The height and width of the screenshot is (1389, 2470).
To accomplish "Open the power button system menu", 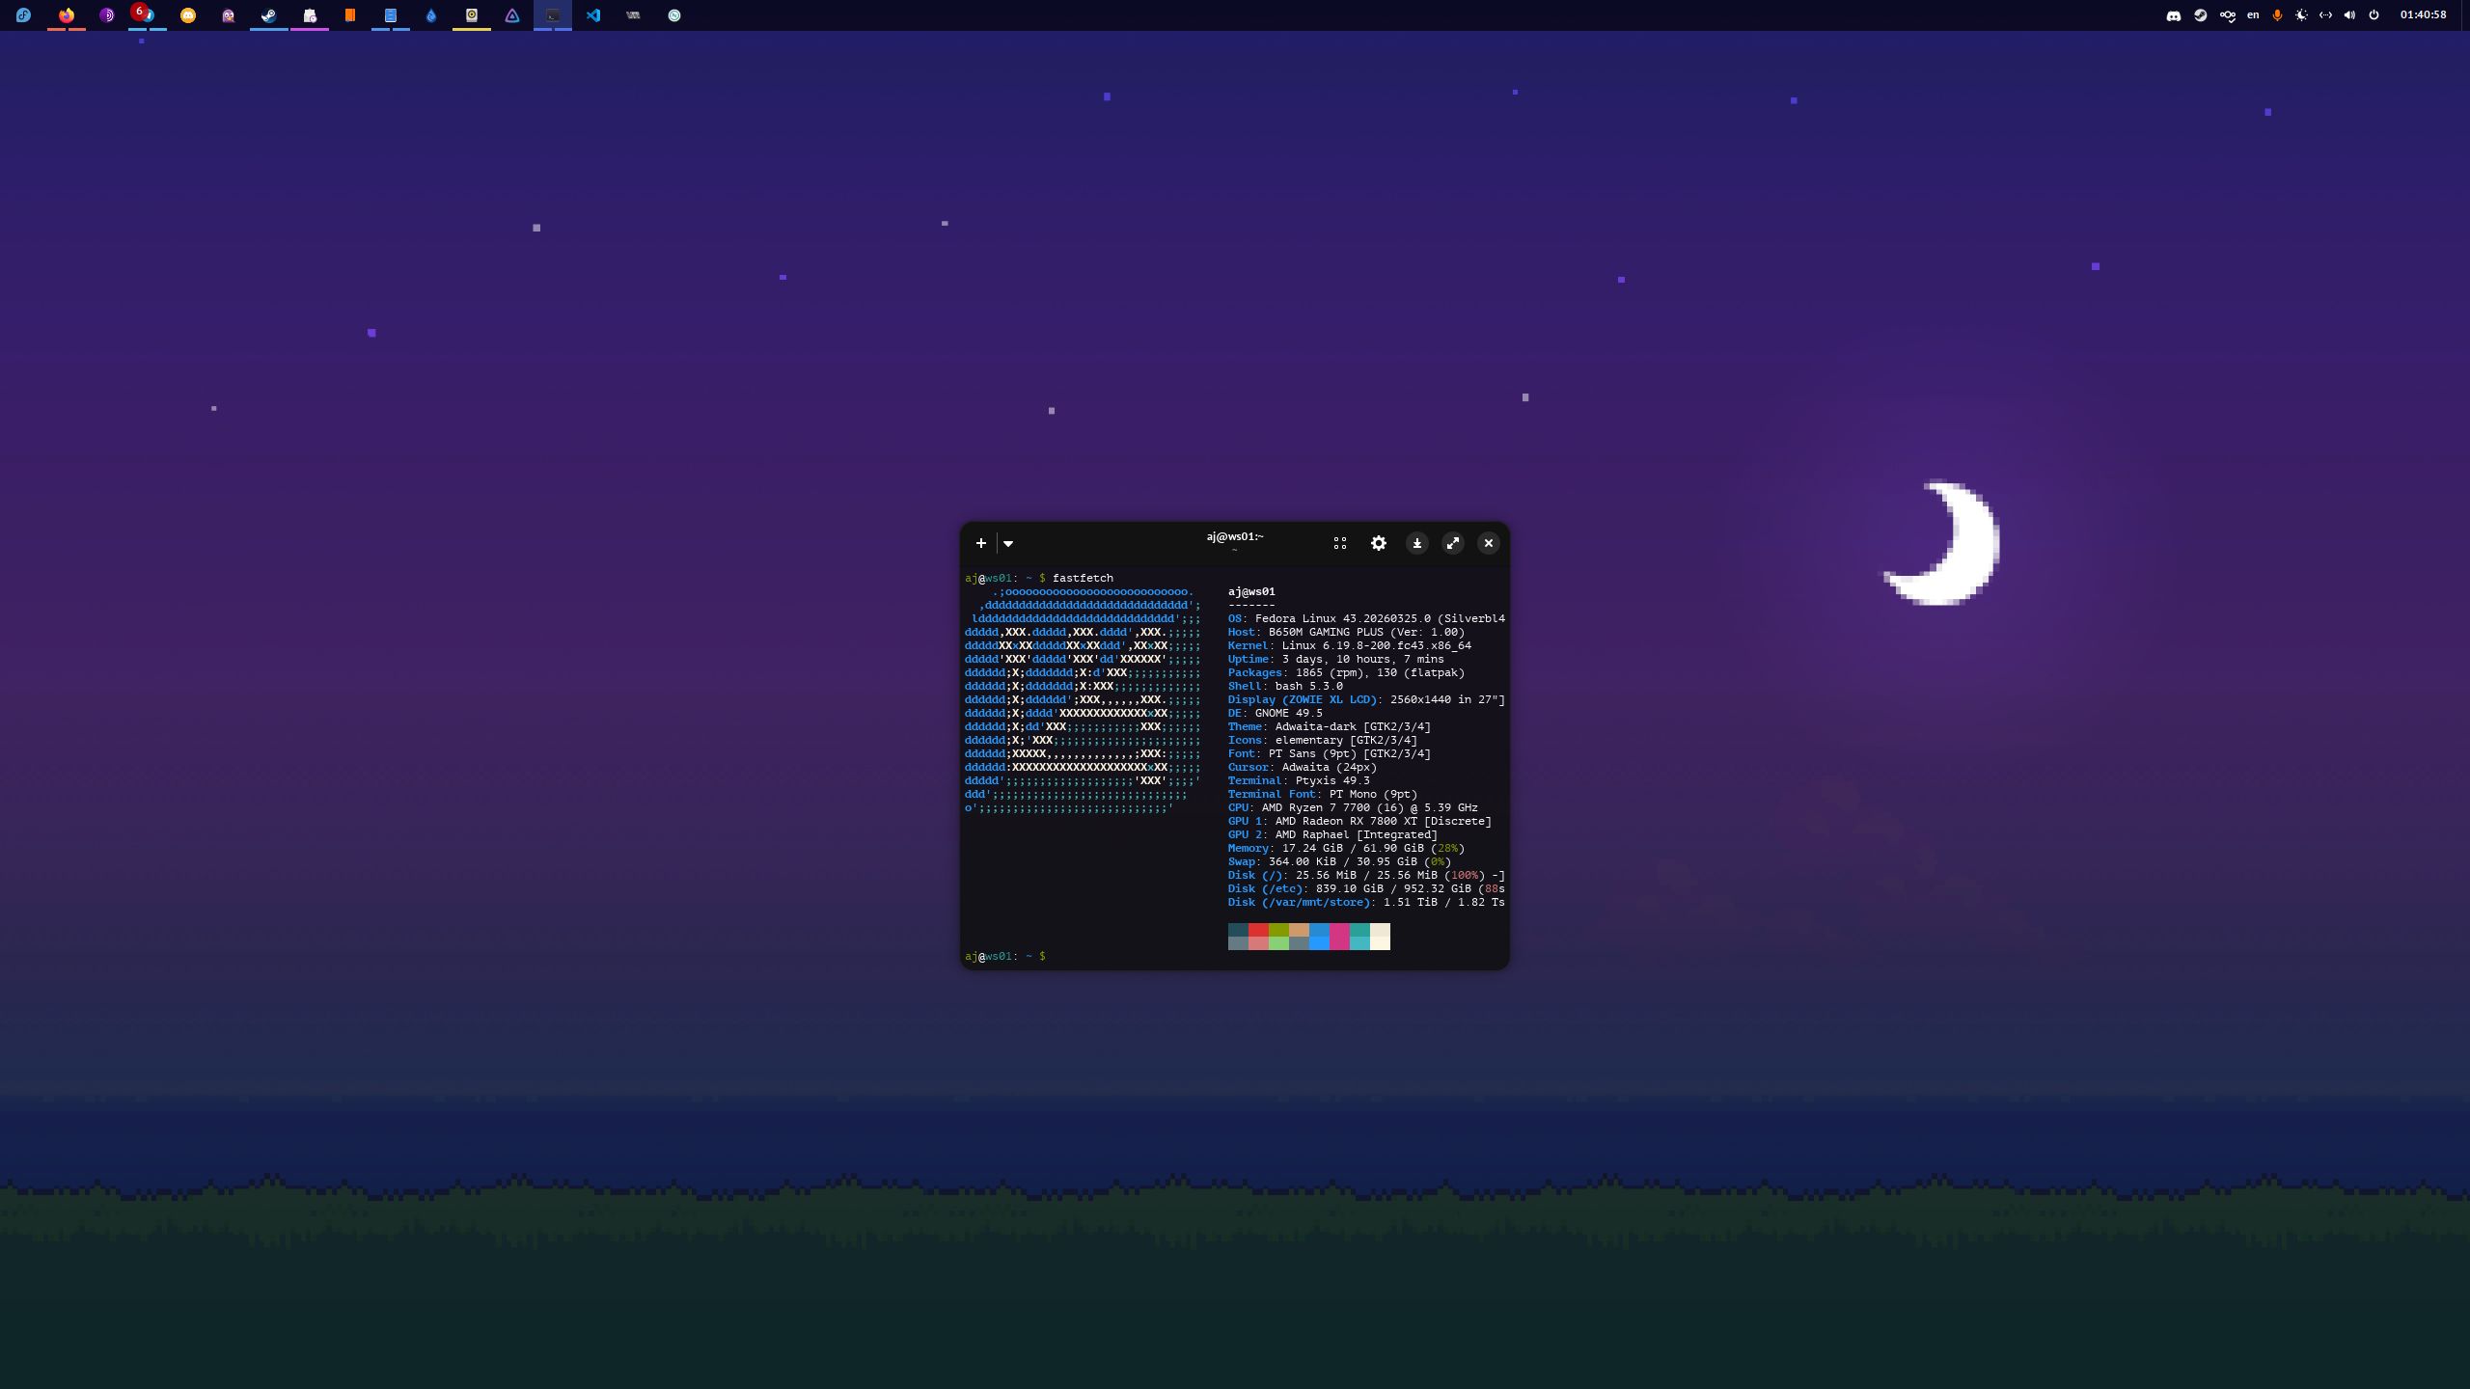I will click(2374, 14).
